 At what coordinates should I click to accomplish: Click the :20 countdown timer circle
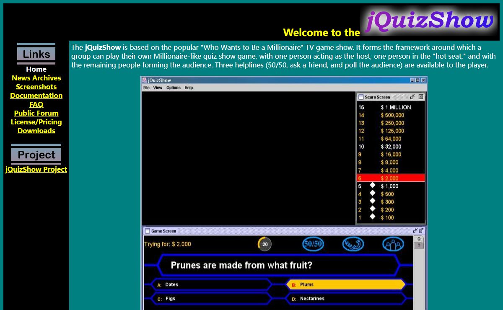(264, 244)
